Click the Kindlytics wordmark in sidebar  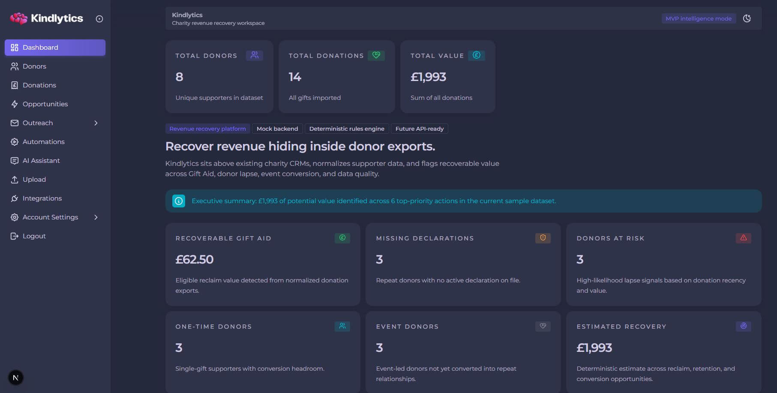point(57,18)
